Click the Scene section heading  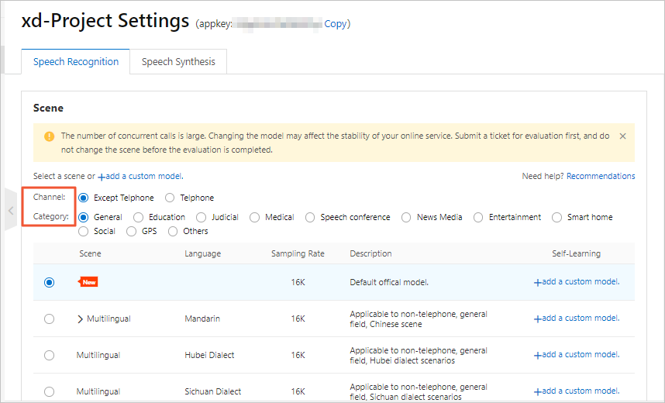[x=48, y=108]
